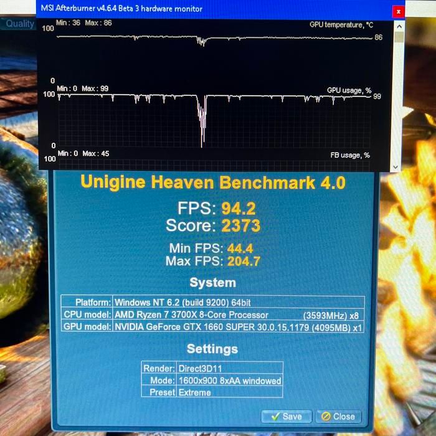The width and height of the screenshot is (436, 436).
Task: Click the scrollbar down arrow in hardware monitor
Action: (x=395, y=167)
